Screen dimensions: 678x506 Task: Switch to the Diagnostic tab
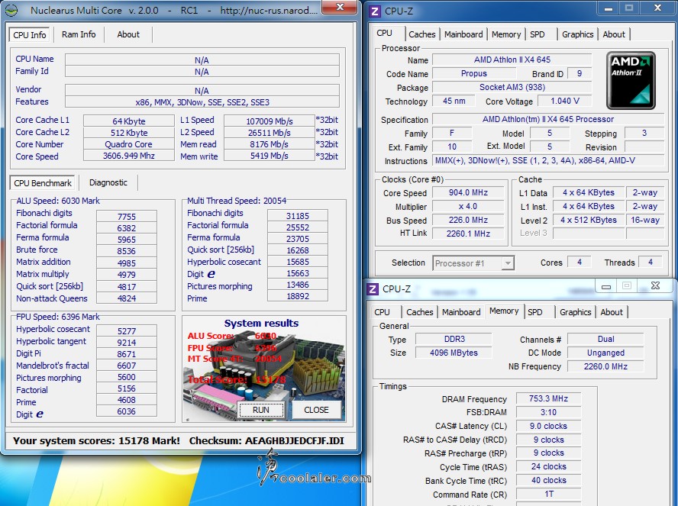pos(108,182)
